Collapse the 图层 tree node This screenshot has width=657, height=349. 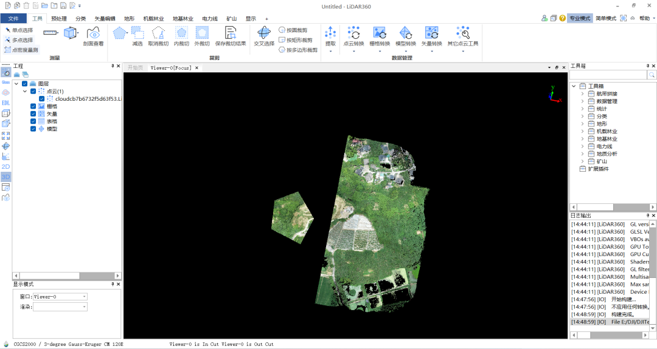point(16,84)
